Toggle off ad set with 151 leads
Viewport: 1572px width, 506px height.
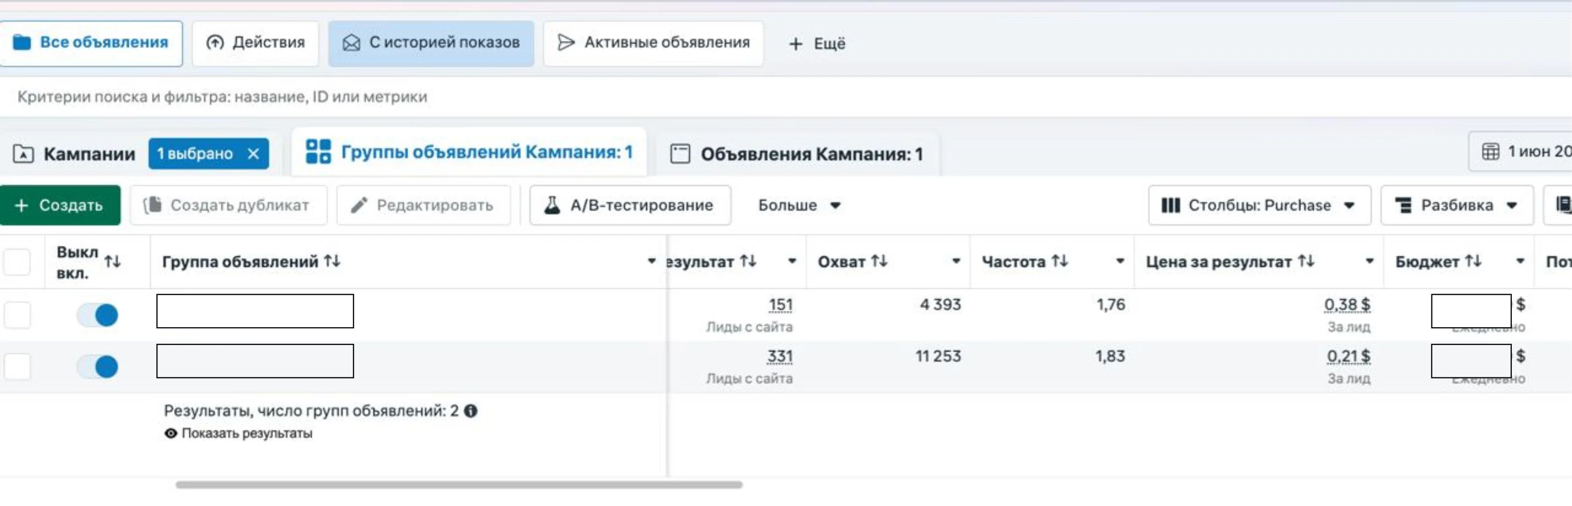tap(98, 314)
